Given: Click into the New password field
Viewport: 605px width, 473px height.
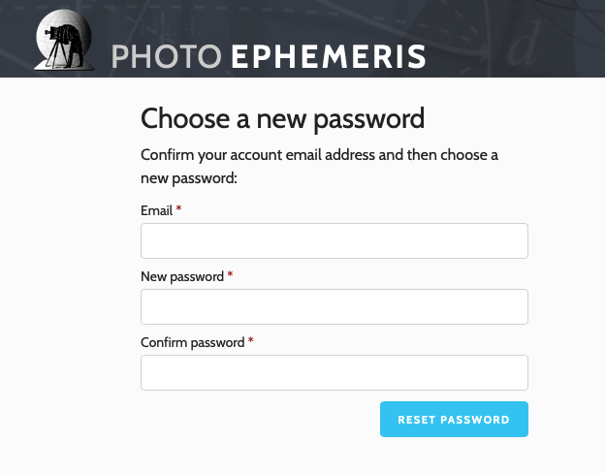Looking at the screenshot, I should click(x=334, y=307).
